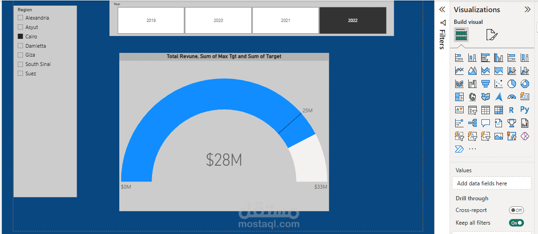Select the globe Map visual

[473, 97]
